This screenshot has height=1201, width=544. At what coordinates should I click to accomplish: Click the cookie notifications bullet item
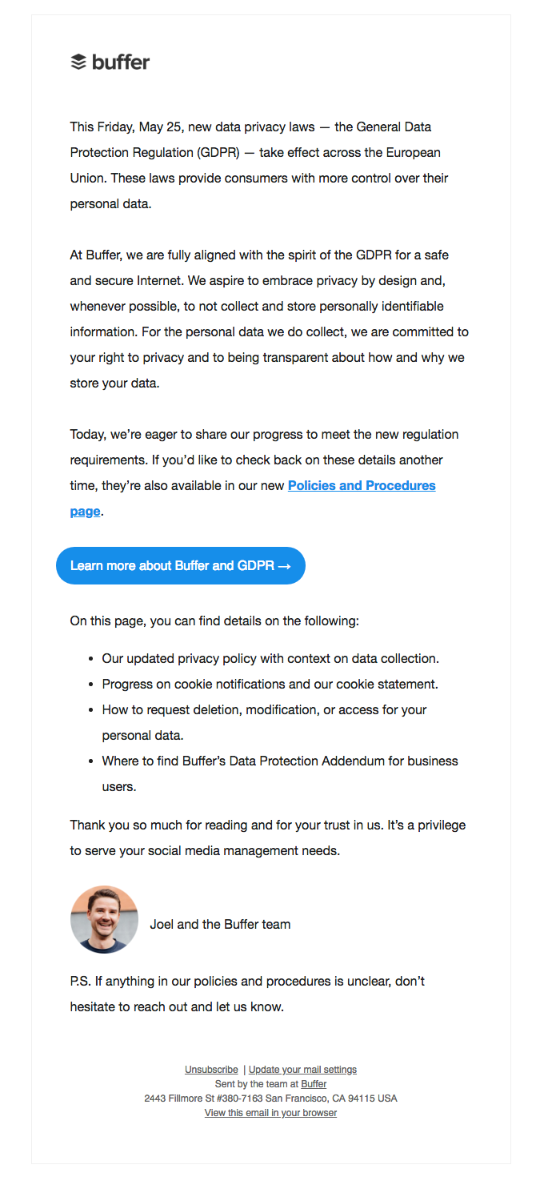tap(273, 684)
